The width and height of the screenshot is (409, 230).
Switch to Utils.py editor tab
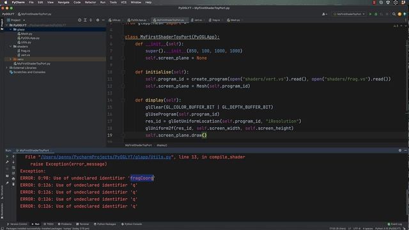coord(115,20)
